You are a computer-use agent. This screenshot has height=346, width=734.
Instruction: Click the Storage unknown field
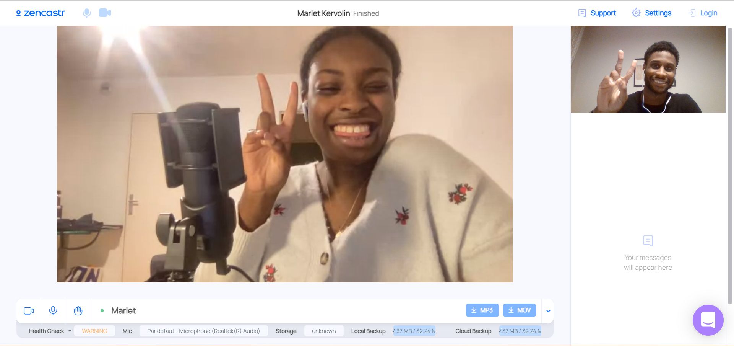(x=324, y=331)
